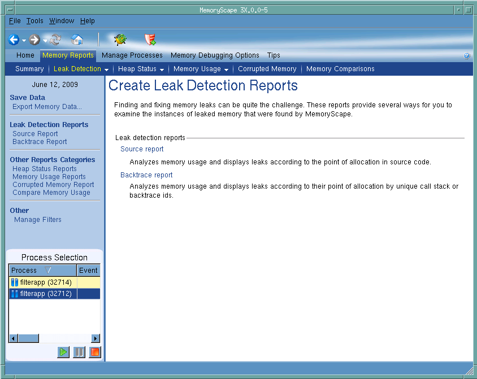Click the Back navigation arrow

click(14, 40)
